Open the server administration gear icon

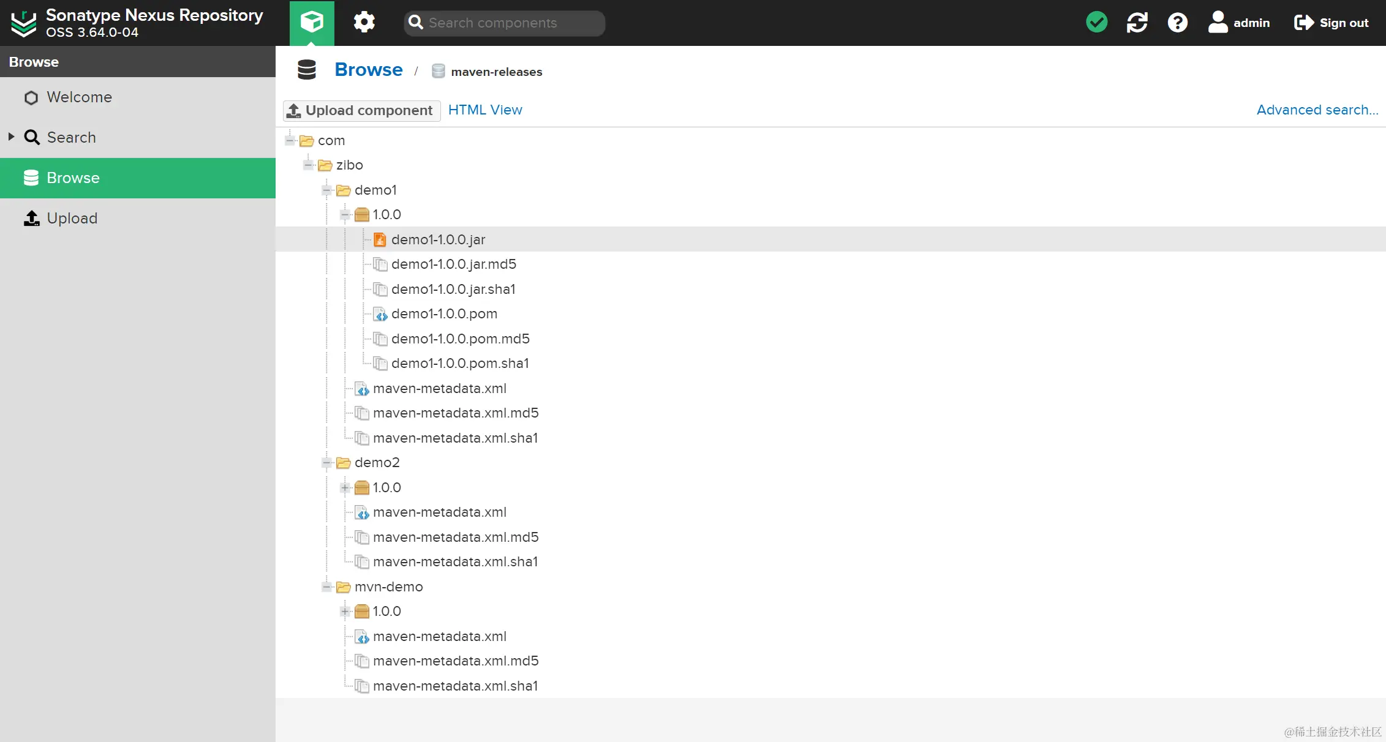click(x=364, y=23)
